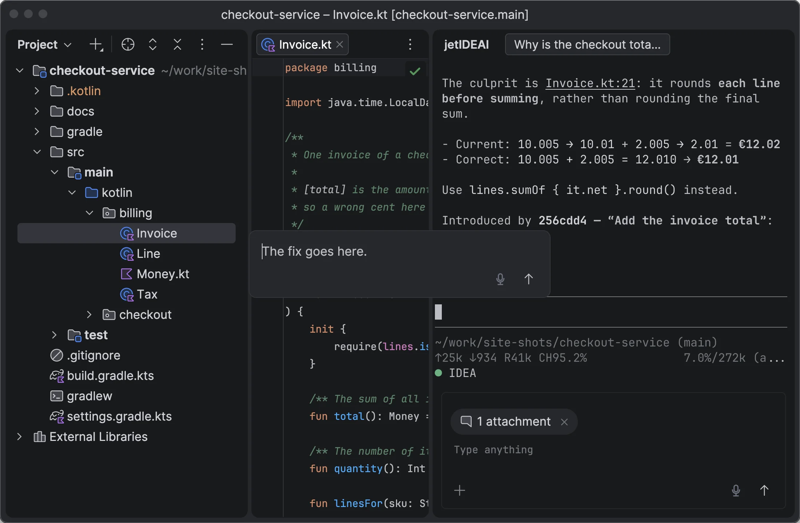
Task: Focus the 'Type anything' chat input field
Action: [x=613, y=450]
